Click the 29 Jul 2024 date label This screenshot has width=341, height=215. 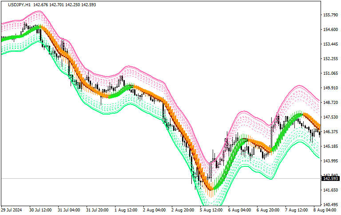pyautogui.click(x=11, y=210)
